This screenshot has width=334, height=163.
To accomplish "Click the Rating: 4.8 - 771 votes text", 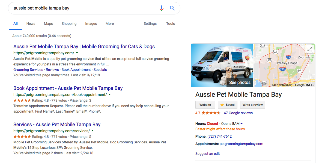I will pos(49,136).
